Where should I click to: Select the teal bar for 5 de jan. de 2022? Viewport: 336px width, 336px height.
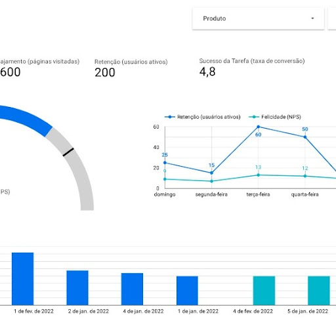[x=319, y=291]
